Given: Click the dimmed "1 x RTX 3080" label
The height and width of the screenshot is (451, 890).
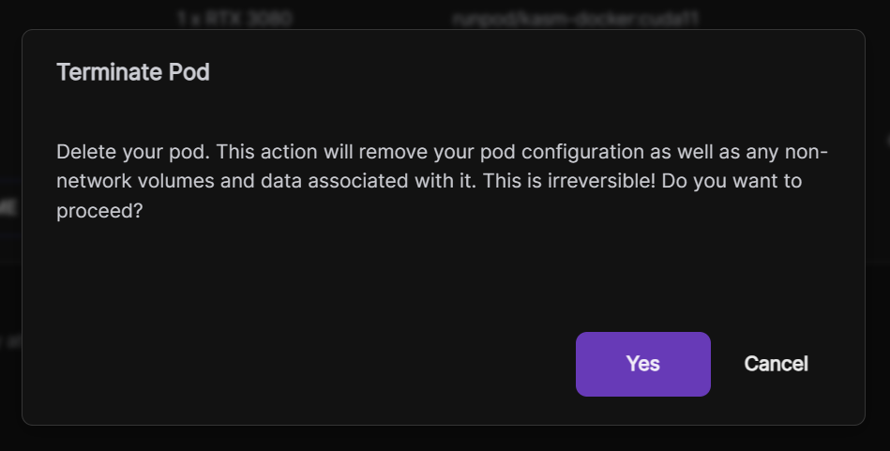Looking at the screenshot, I should (x=234, y=18).
